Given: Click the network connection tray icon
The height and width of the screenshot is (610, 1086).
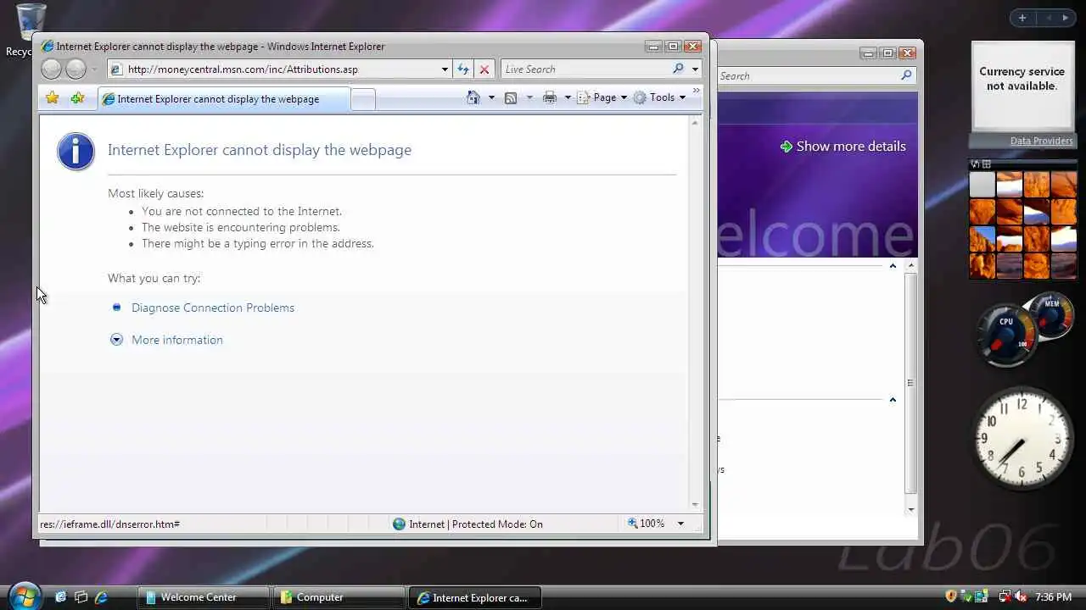Looking at the screenshot, I should (1005, 596).
